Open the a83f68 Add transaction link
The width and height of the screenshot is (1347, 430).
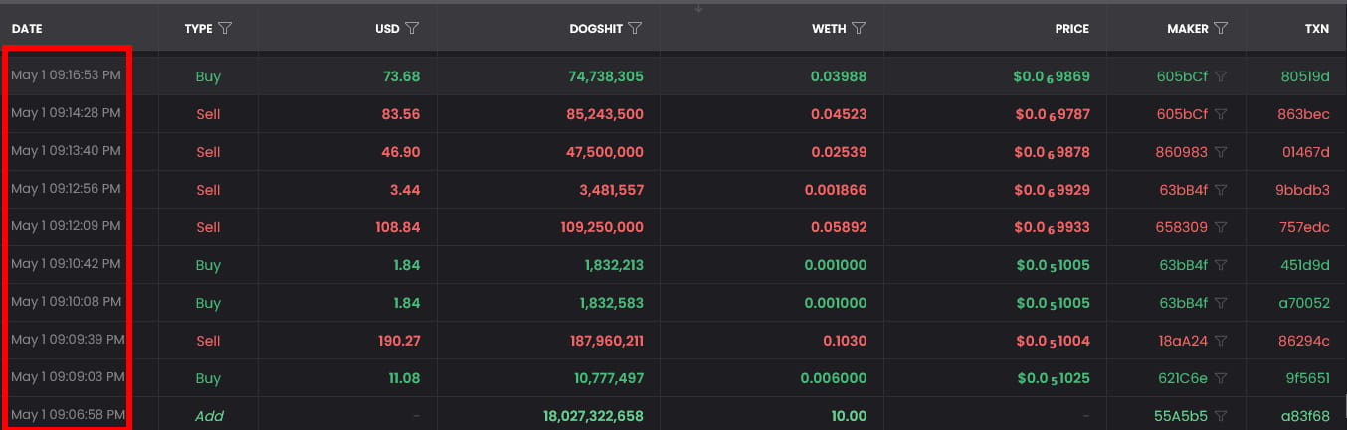pyautogui.click(x=1306, y=416)
